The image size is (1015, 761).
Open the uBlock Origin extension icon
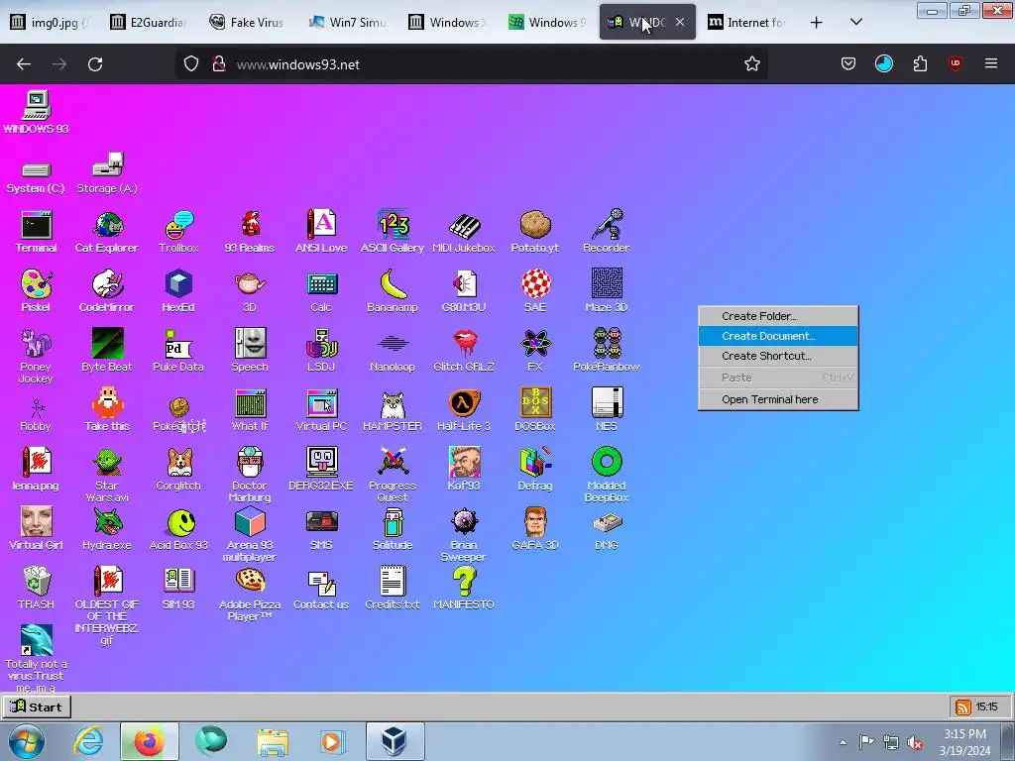[x=955, y=63]
